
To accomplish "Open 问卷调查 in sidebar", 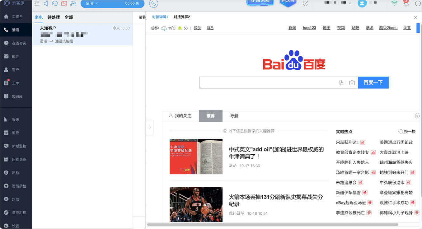I will point(16,159).
